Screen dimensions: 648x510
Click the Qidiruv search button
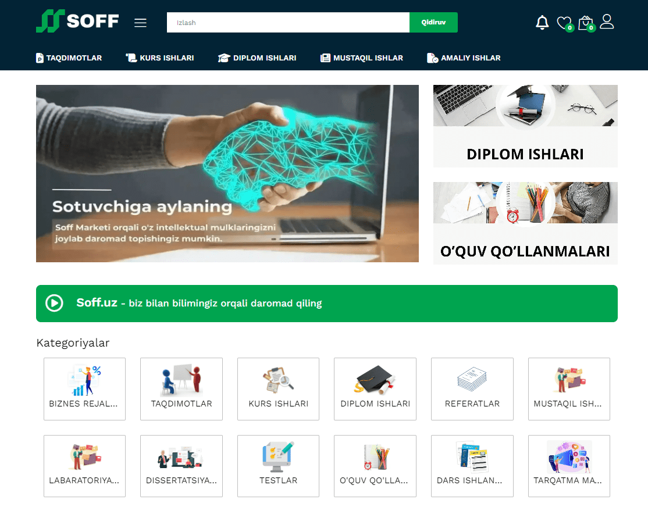433,22
